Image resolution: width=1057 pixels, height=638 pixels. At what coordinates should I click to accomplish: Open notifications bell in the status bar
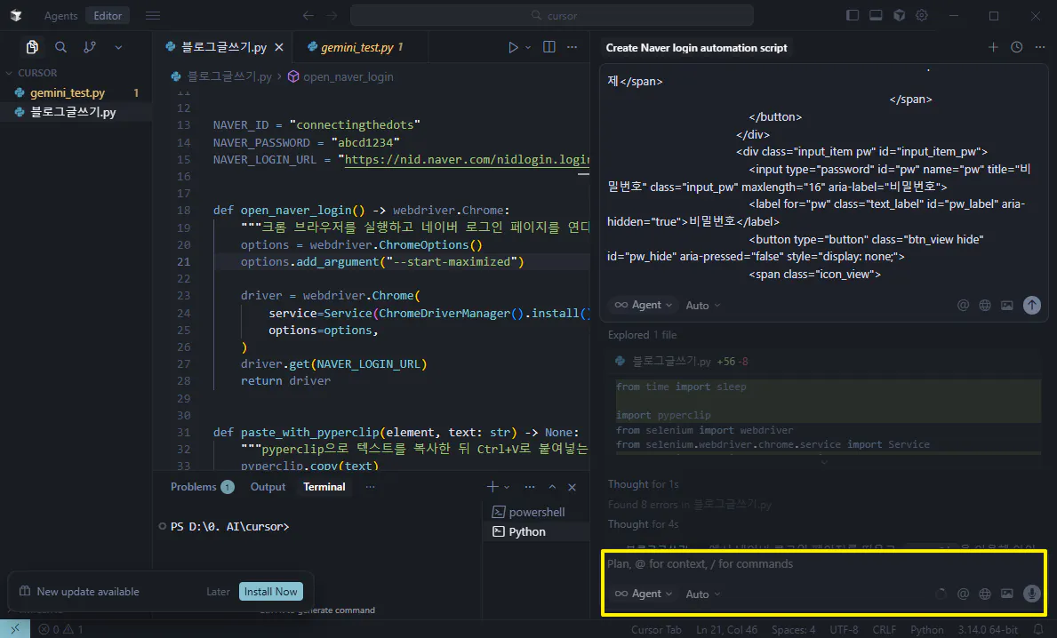(1039, 629)
